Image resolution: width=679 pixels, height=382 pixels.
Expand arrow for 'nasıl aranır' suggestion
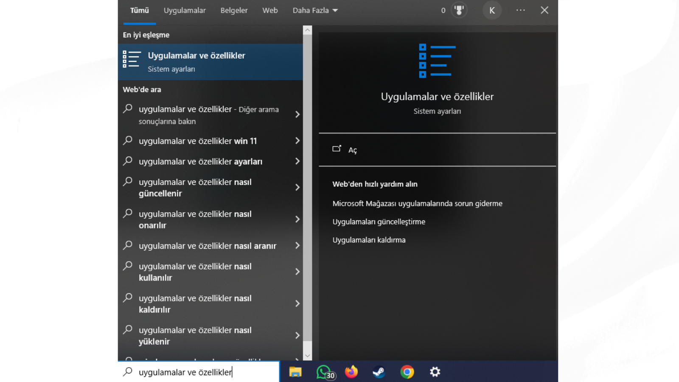297,246
